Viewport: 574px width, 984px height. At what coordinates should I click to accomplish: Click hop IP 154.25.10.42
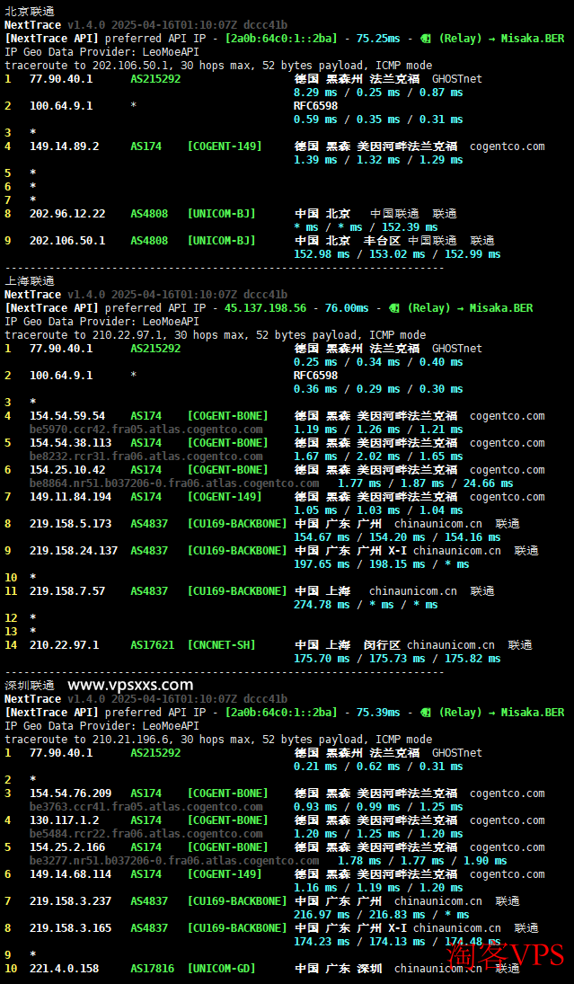point(67,469)
